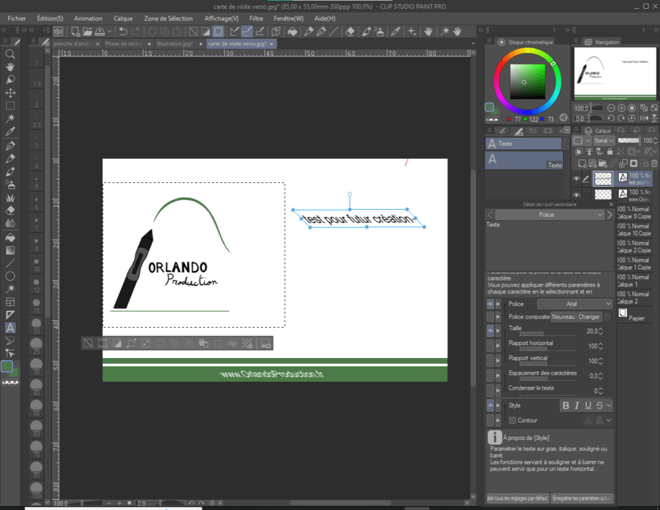Click 'Rétablir tous les réglages par défaut' button
660x510 pixels.
point(518,498)
